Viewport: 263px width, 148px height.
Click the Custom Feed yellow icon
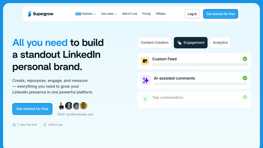point(145,61)
